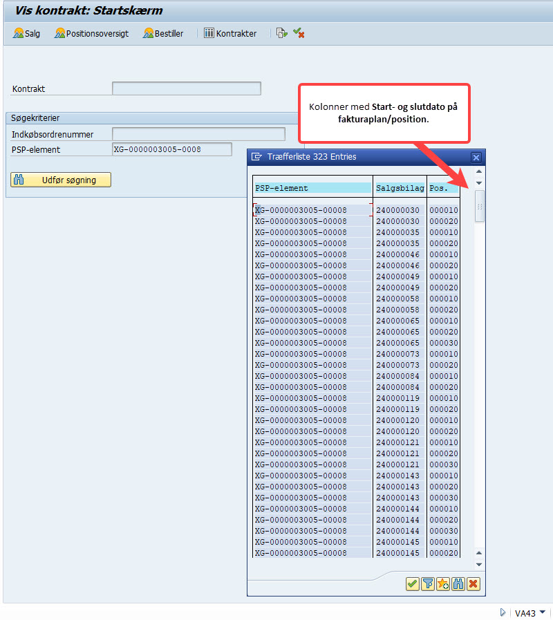Click the Salg toolbar button
The height and width of the screenshot is (620, 553).
27,33
